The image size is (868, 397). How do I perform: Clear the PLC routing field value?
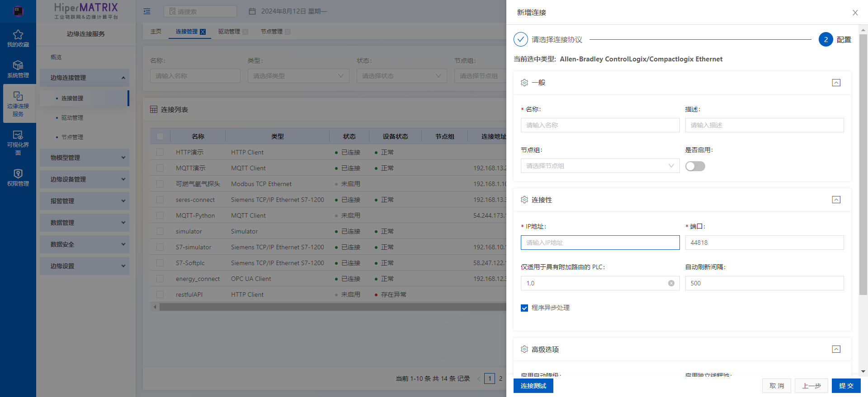click(671, 283)
